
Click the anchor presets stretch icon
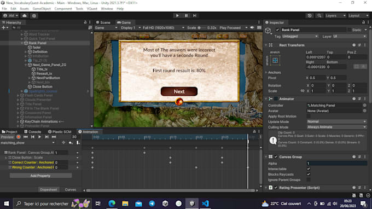click(275, 60)
